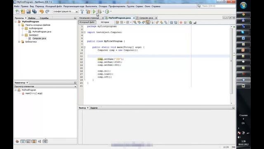This screenshot has width=264, height=149.
Task: Stop macro recording with grey square icon
Action: [185, 22]
